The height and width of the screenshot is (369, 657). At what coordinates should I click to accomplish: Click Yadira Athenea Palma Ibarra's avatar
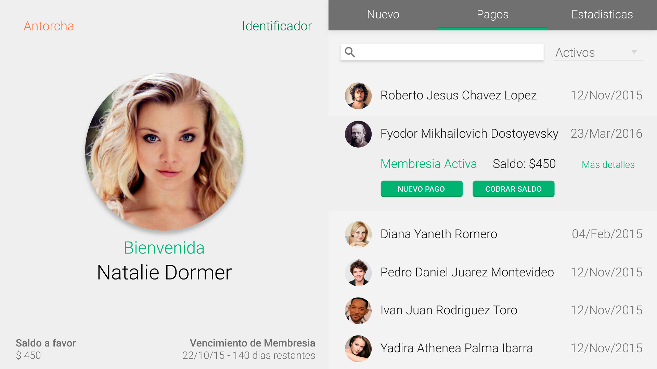[358, 348]
